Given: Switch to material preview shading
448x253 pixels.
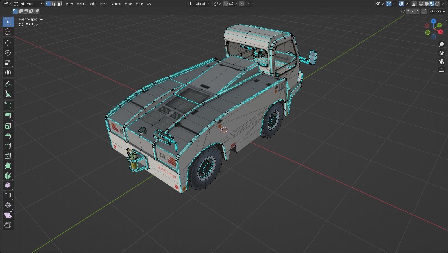Looking at the screenshot, I should (432, 4).
